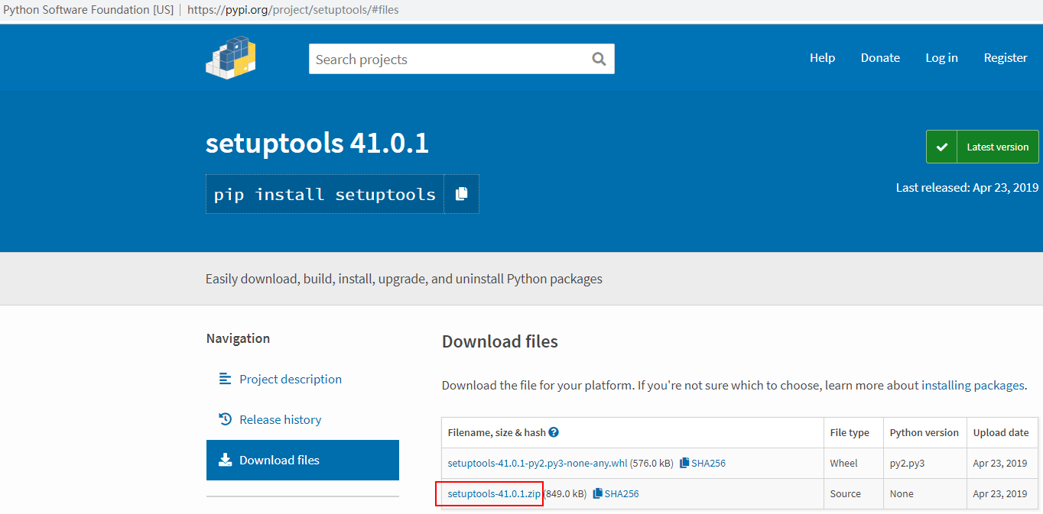Viewport: 1043px width, 514px height.
Task: Click the help question mark icon
Action: click(x=554, y=432)
